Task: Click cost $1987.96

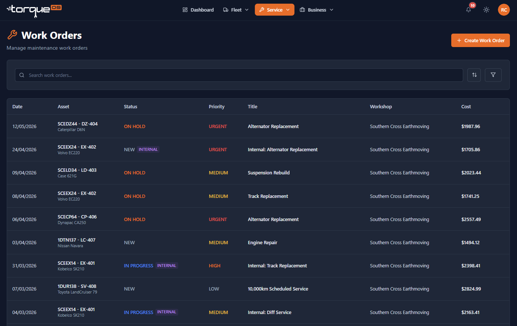Action: tap(471, 126)
